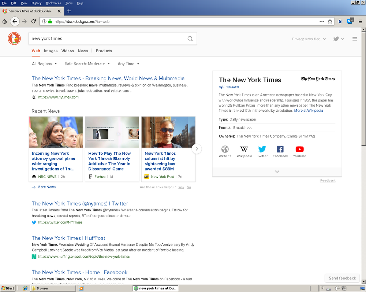The width and height of the screenshot is (366, 292).
Task: Click the Twitter bird icon in page header
Action: tap(336, 39)
